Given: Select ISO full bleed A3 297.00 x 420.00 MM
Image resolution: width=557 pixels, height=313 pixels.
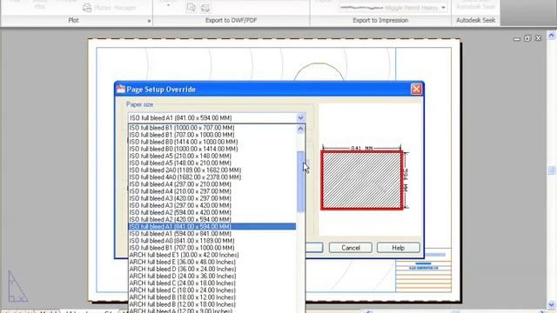Looking at the screenshot, I should pos(212,205).
